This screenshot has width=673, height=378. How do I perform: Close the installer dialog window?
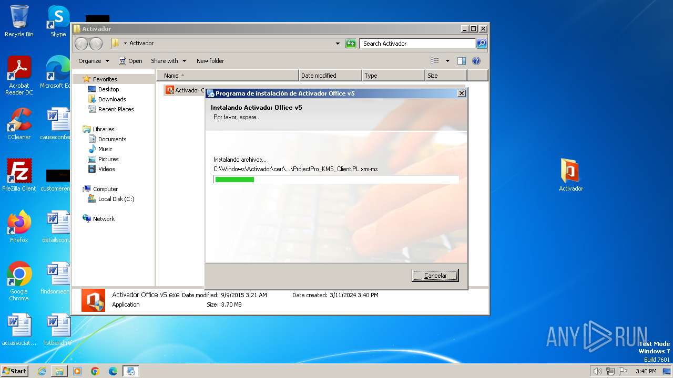pyautogui.click(x=462, y=93)
